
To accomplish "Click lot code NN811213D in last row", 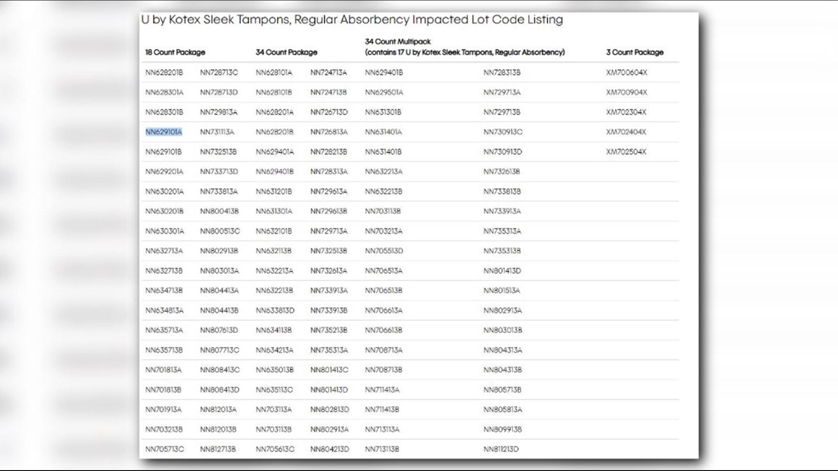I will point(501,449).
